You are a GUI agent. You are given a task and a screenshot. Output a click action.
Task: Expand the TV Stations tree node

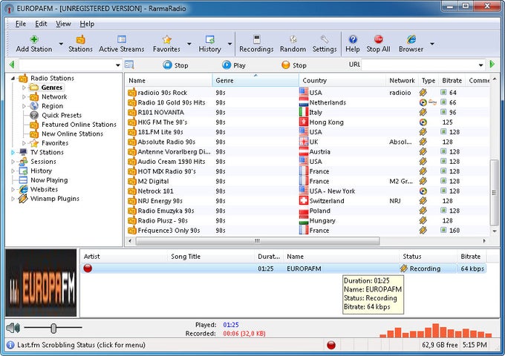(13, 152)
